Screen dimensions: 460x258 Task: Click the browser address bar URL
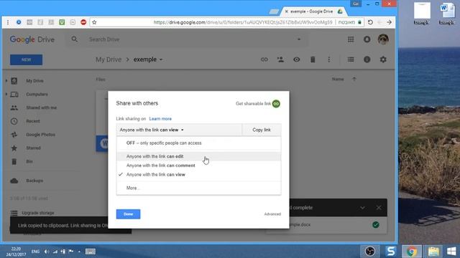(243, 22)
